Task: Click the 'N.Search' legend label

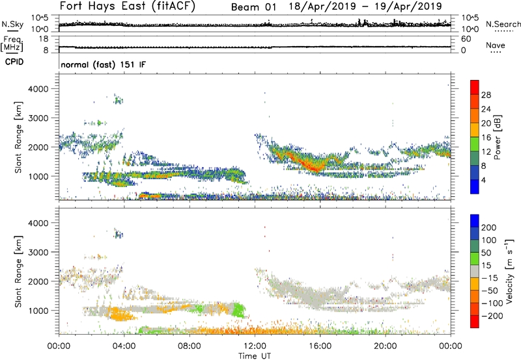Action: (503, 24)
